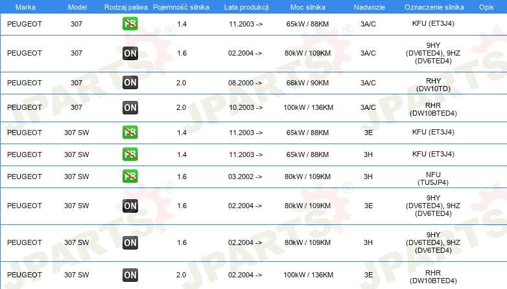Screen dimensions: 507x289
Task: Click engine capacity 2.0 in the 66kW / 90KM row
Action: pyautogui.click(x=181, y=83)
